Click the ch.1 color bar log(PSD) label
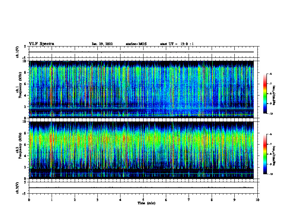The width and height of the screenshot is (290, 224). pos(274,95)
